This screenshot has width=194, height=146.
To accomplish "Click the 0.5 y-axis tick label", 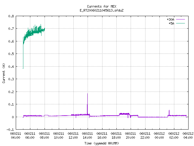I will click(x=11, y=54).
